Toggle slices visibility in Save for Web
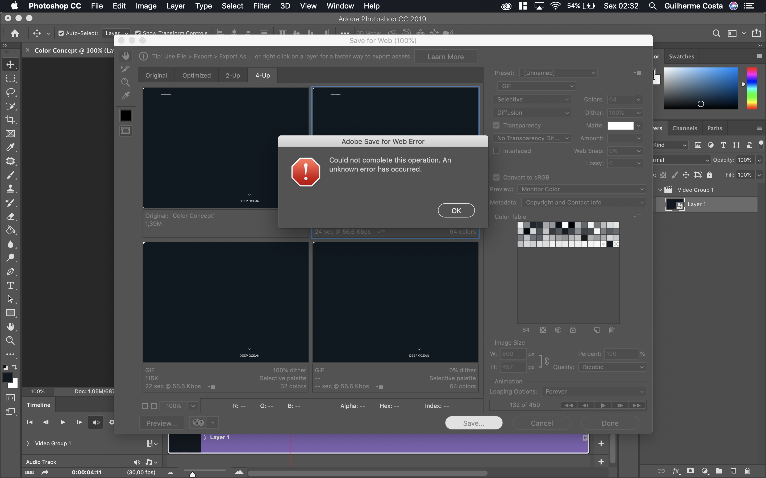Screen dimensions: 766x478 pyautogui.click(x=126, y=131)
